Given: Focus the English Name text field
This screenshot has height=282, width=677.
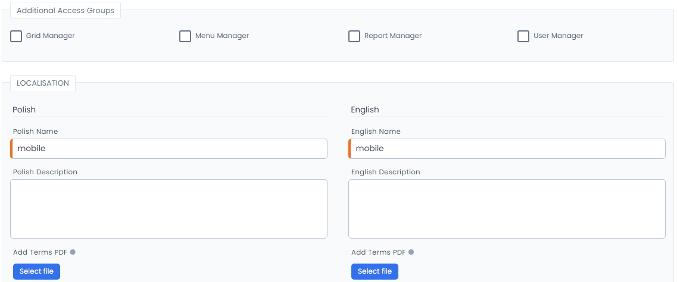Looking at the screenshot, I should click(507, 149).
